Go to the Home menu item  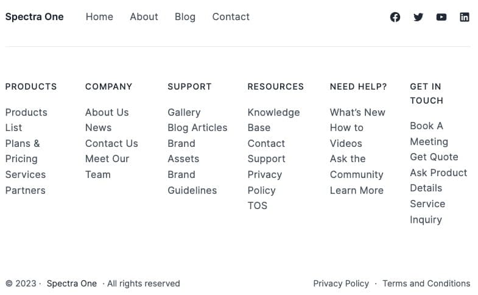click(x=99, y=17)
